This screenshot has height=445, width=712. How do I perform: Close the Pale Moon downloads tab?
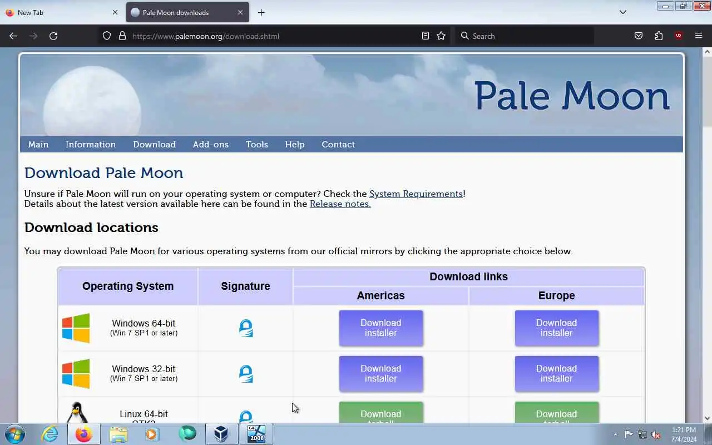coord(240,12)
